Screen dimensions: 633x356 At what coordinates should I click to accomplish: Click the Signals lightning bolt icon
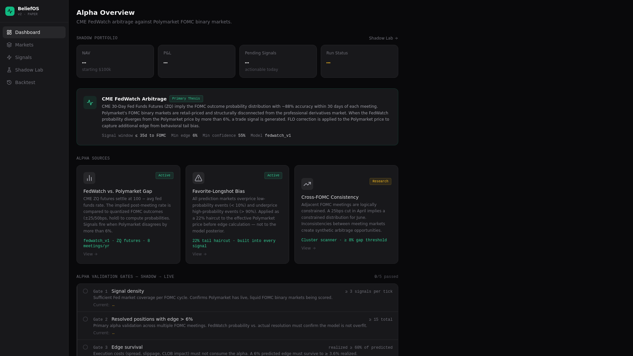tap(9, 57)
